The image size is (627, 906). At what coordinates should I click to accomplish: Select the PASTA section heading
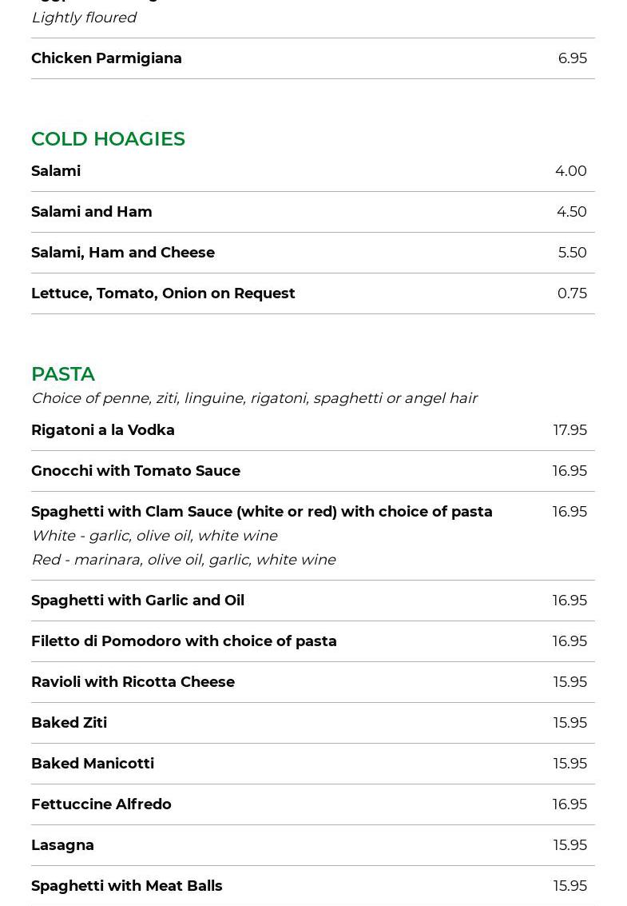click(63, 373)
